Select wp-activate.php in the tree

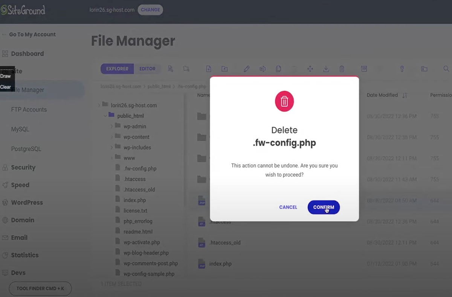click(142, 242)
